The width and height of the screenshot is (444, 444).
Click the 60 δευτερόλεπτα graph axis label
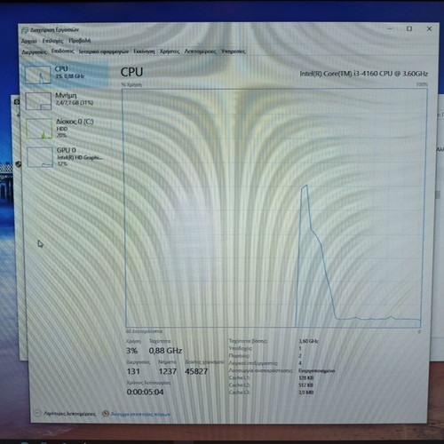pyautogui.click(x=144, y=331)
